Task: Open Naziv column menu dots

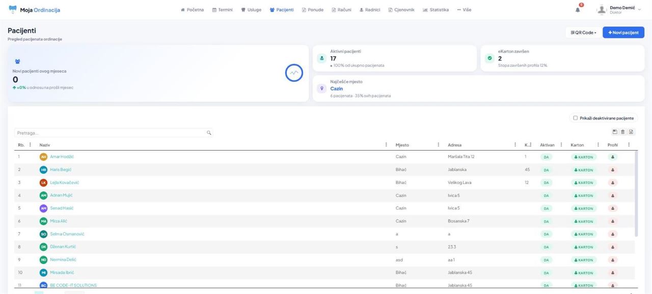Action: click(x=386, y=145)
